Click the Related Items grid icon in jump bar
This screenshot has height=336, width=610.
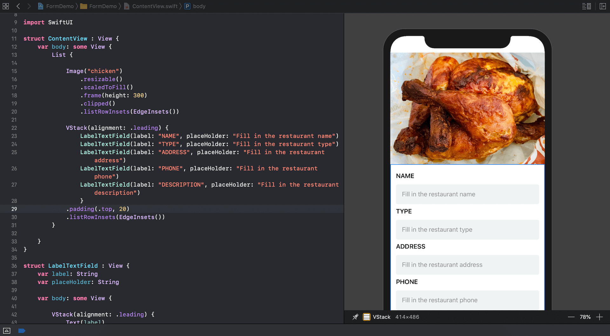point(5,6)
